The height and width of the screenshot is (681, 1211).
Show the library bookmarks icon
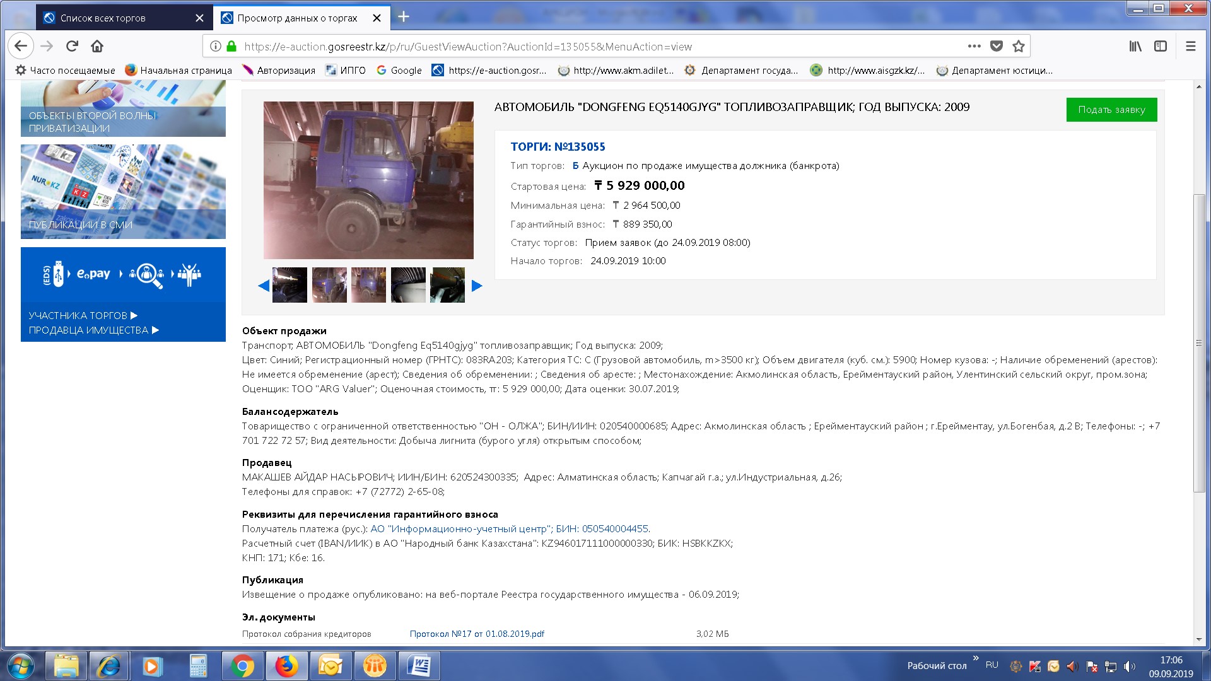(1135, 46)
